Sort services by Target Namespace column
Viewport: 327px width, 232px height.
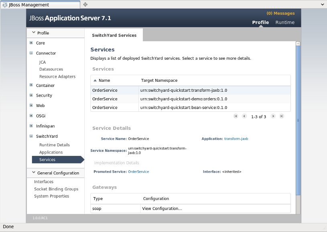point(159,81)
